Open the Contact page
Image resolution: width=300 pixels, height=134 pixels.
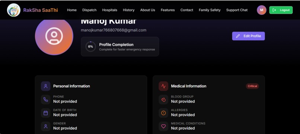(x=187, y=10)
